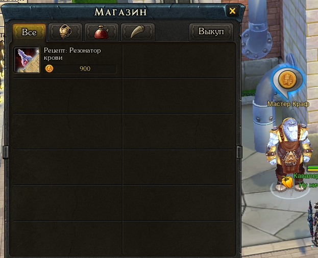Click the 900 price field
This screenshot has width=318, height=258.
80,69
